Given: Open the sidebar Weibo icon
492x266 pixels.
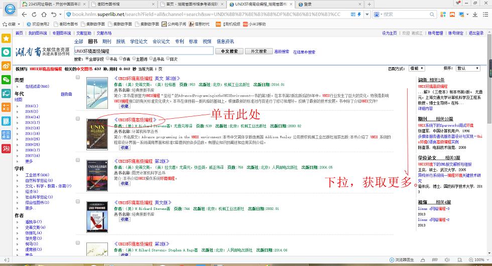Looking at the screenshot, I should pos(6,66).
